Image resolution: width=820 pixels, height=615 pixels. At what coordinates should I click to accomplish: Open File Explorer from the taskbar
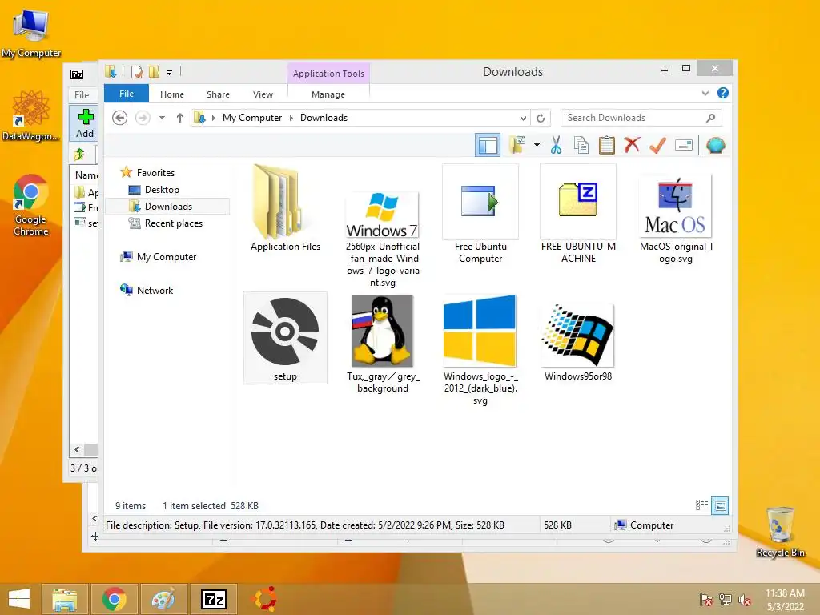coord(64,599)
